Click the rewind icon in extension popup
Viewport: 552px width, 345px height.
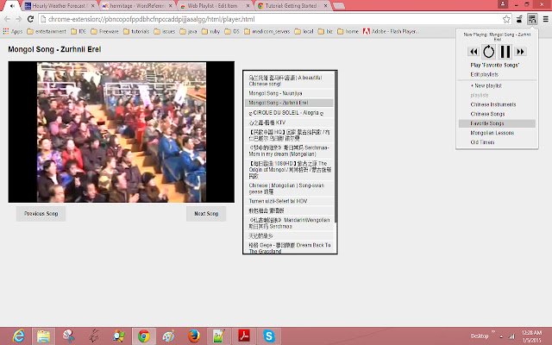coord(474,52)
